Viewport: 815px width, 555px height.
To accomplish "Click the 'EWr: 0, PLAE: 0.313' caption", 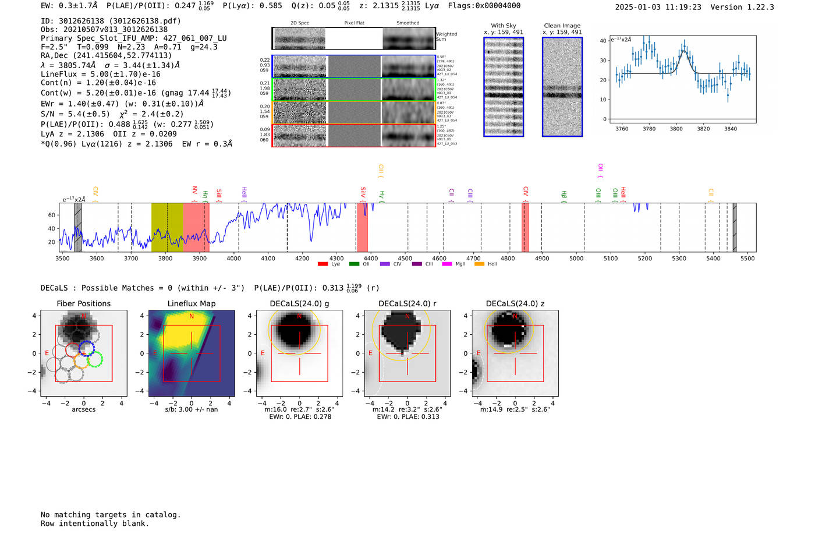I will (x=408, y=417).
